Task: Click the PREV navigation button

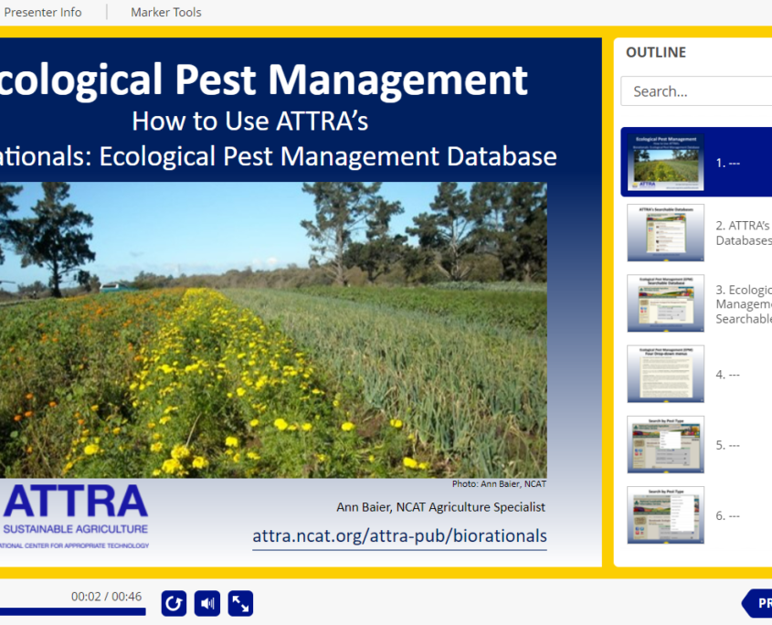Action: pos(758,603)
